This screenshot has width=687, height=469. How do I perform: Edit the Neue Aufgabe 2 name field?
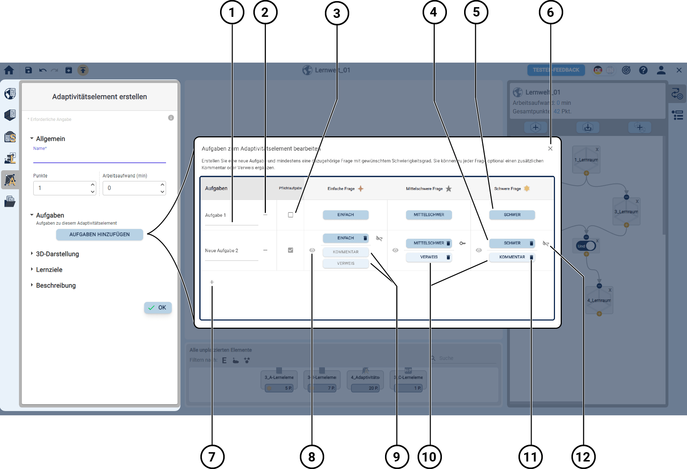(232, 251)
